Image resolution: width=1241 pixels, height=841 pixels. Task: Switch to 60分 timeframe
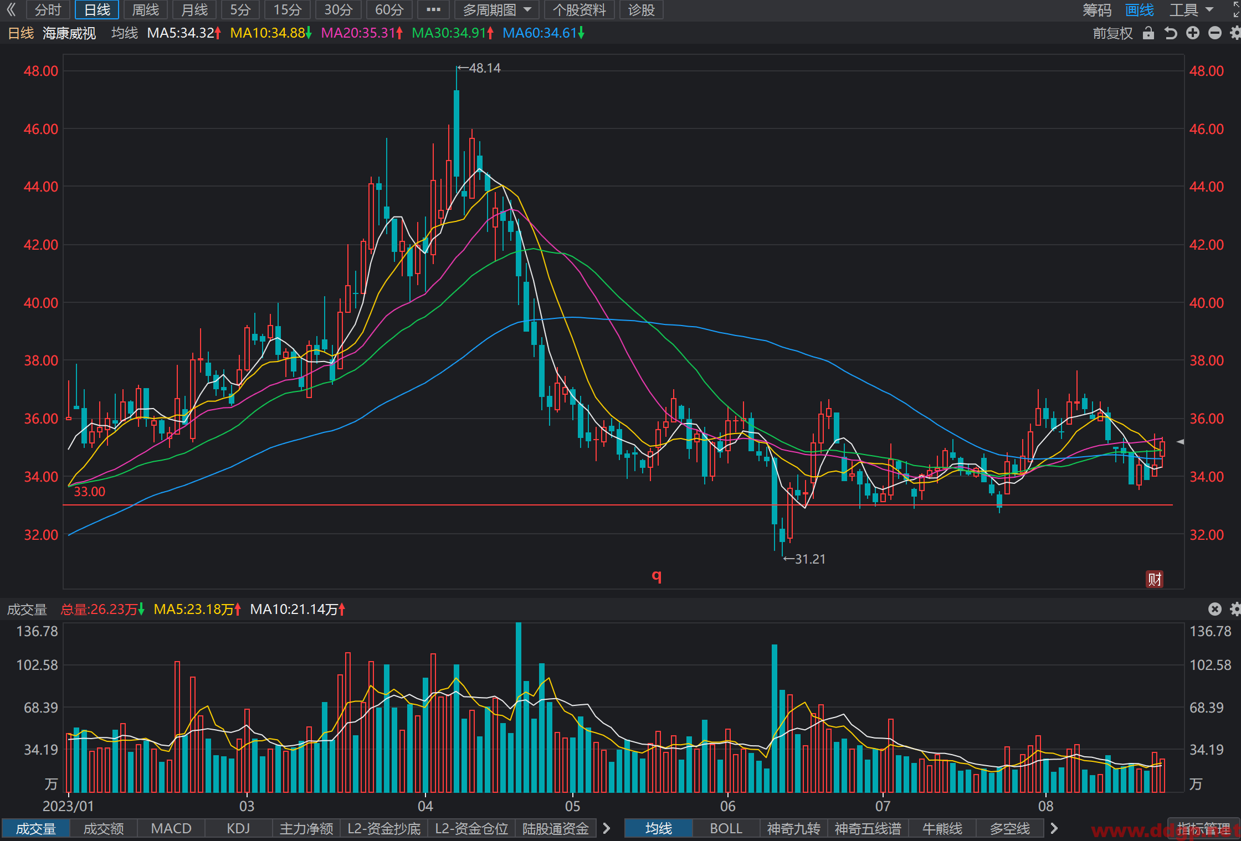click(389, 9)
